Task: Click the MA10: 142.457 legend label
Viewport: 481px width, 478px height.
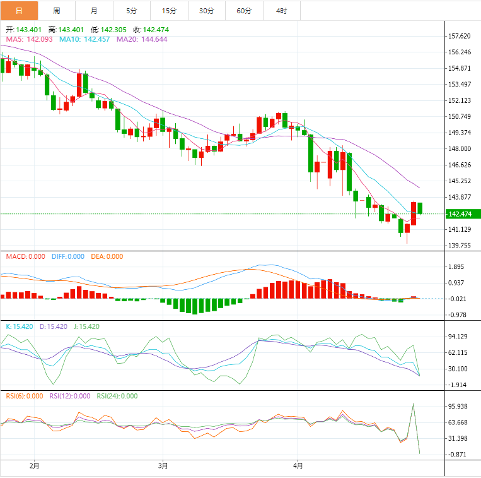Action: tap(84, 39)
